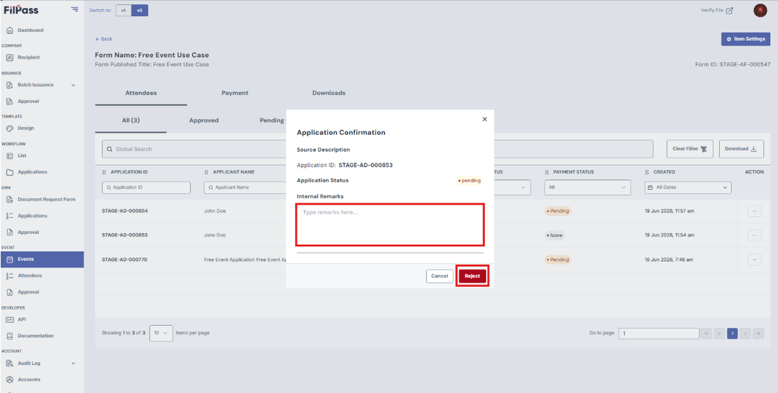778x393 pixels.
Task: Click the API developer icon
Action: (x=10, y=319)
